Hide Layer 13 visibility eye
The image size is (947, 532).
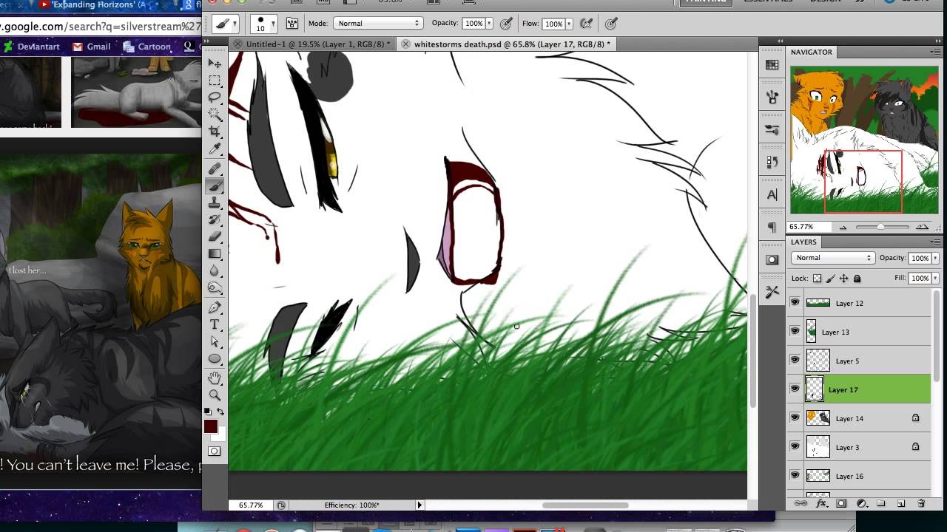coord(795,332)
